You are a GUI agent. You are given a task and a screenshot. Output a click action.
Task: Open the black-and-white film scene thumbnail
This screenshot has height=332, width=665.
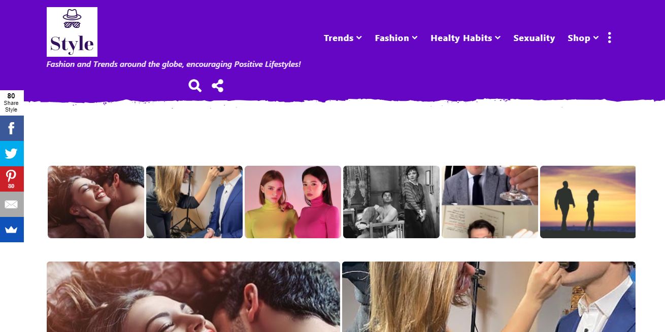391,202
